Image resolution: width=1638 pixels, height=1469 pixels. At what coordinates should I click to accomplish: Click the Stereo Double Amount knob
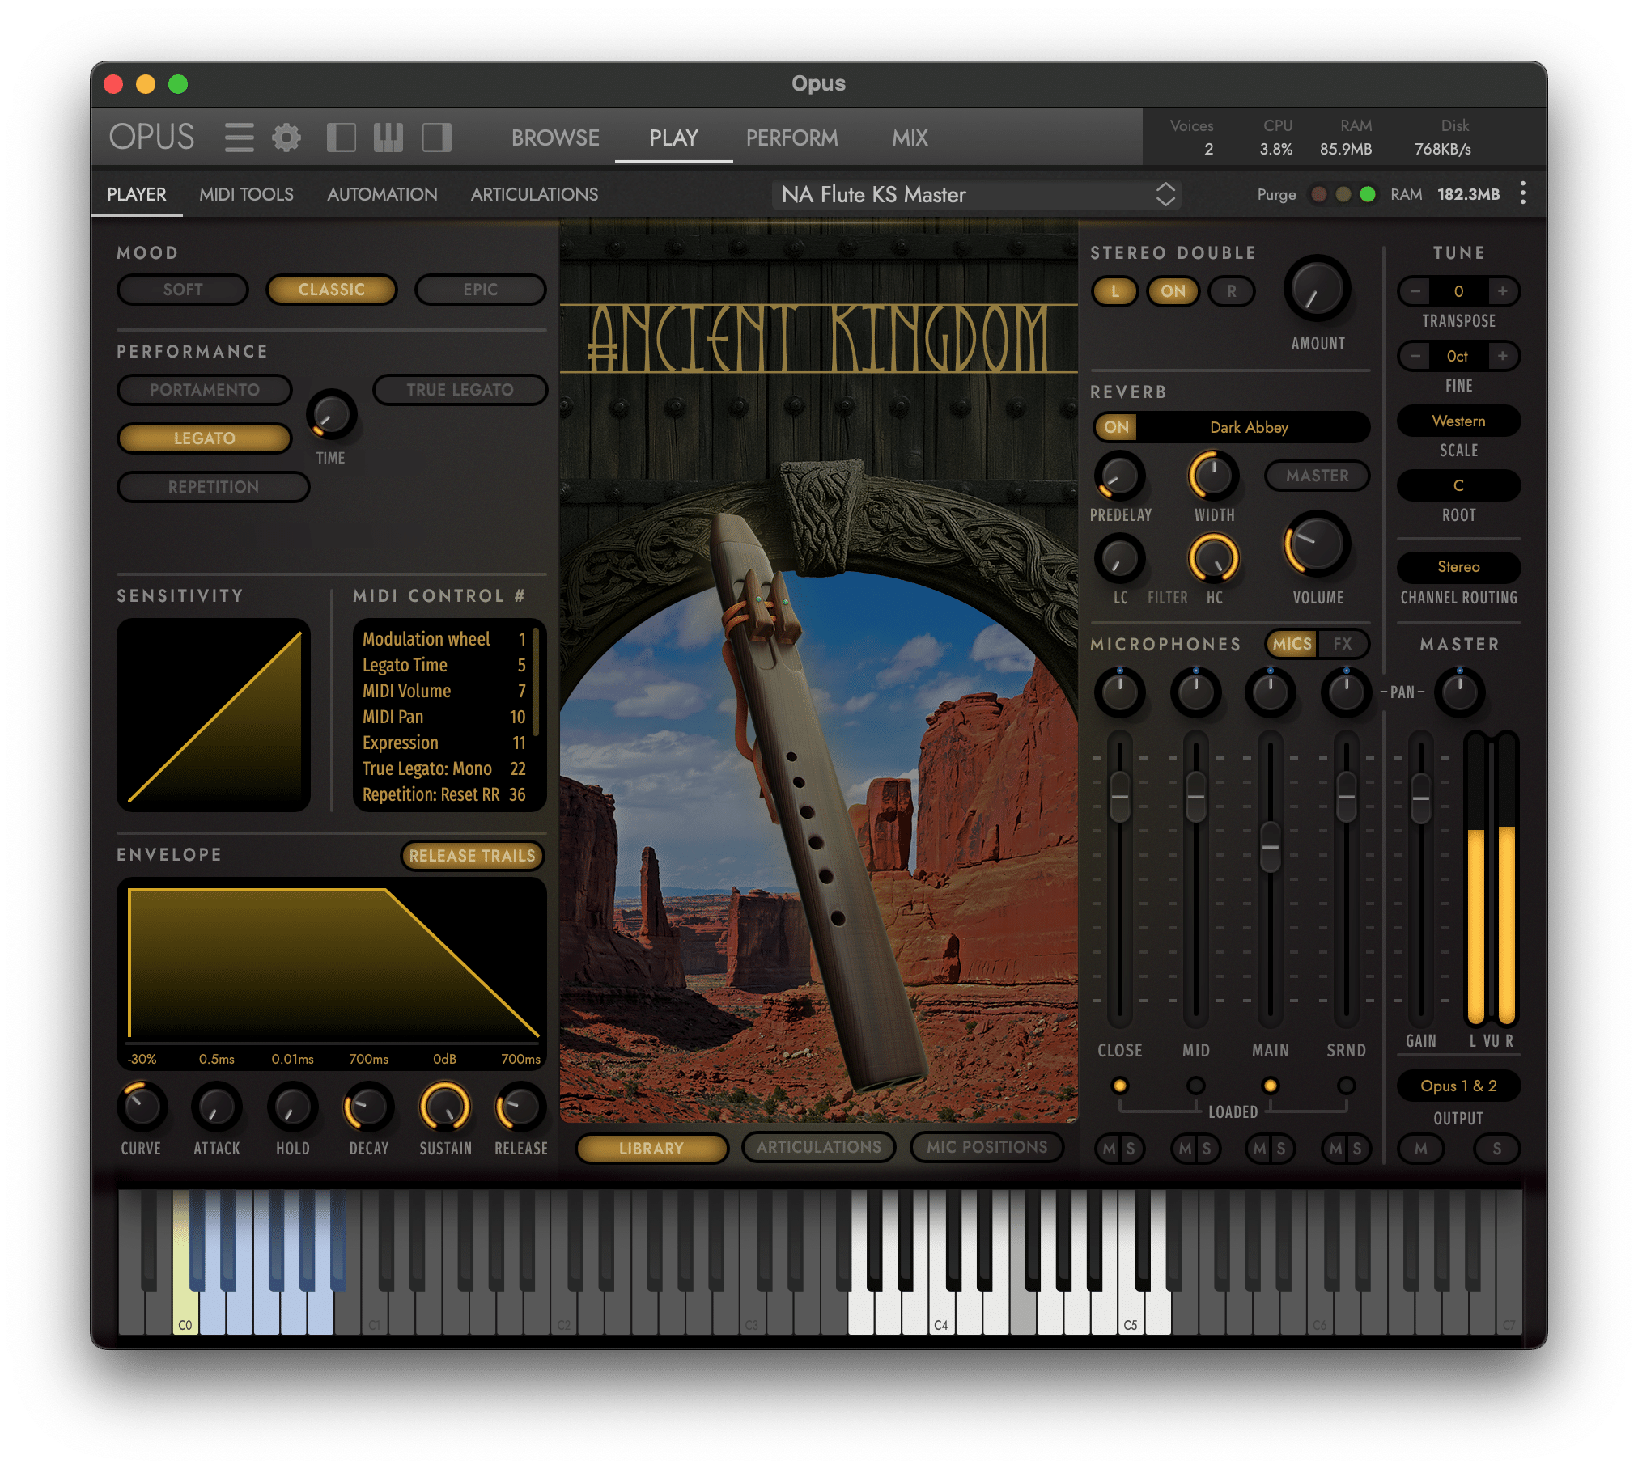1317,290
